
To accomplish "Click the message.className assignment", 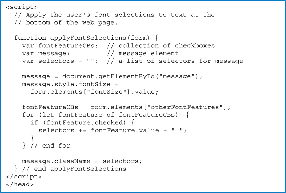I will 82,161.
